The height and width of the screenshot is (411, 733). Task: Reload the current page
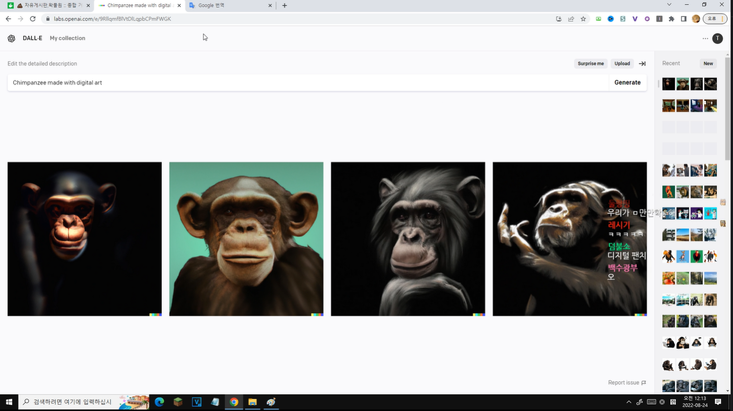click(x=33, y=19)
